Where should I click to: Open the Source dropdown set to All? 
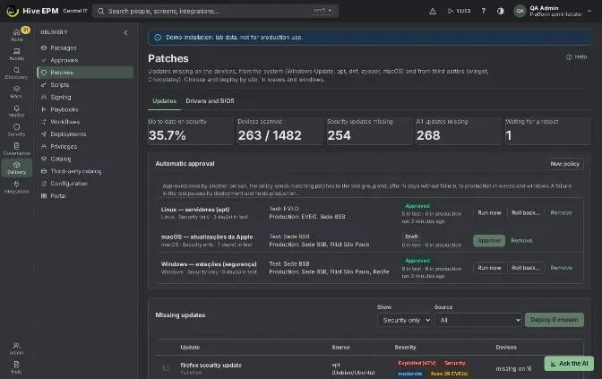coord(478,320)
